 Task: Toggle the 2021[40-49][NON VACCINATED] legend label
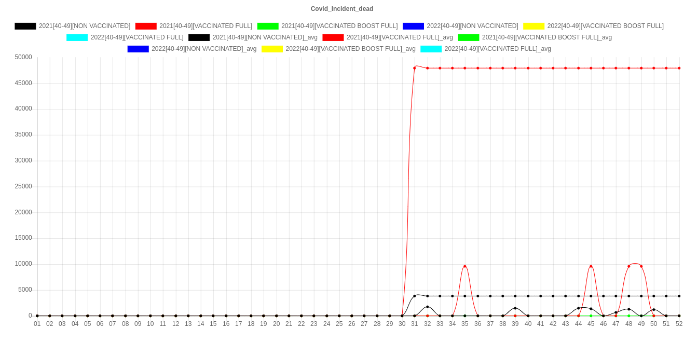point(84,26)
